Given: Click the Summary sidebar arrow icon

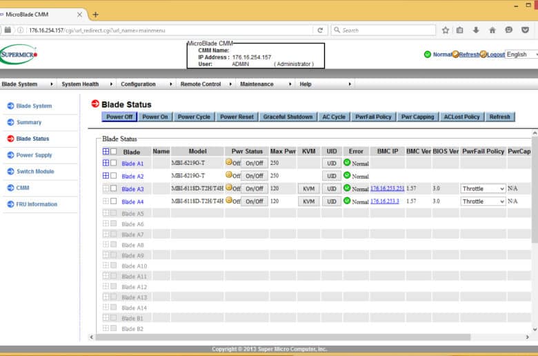Looking at the screenshot, I should (x=10, y=122).
